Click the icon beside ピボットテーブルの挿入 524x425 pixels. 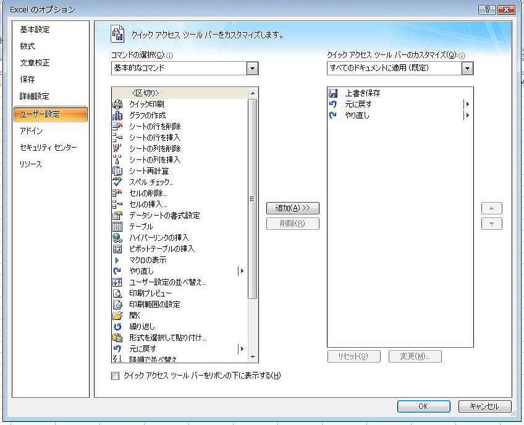117,248
